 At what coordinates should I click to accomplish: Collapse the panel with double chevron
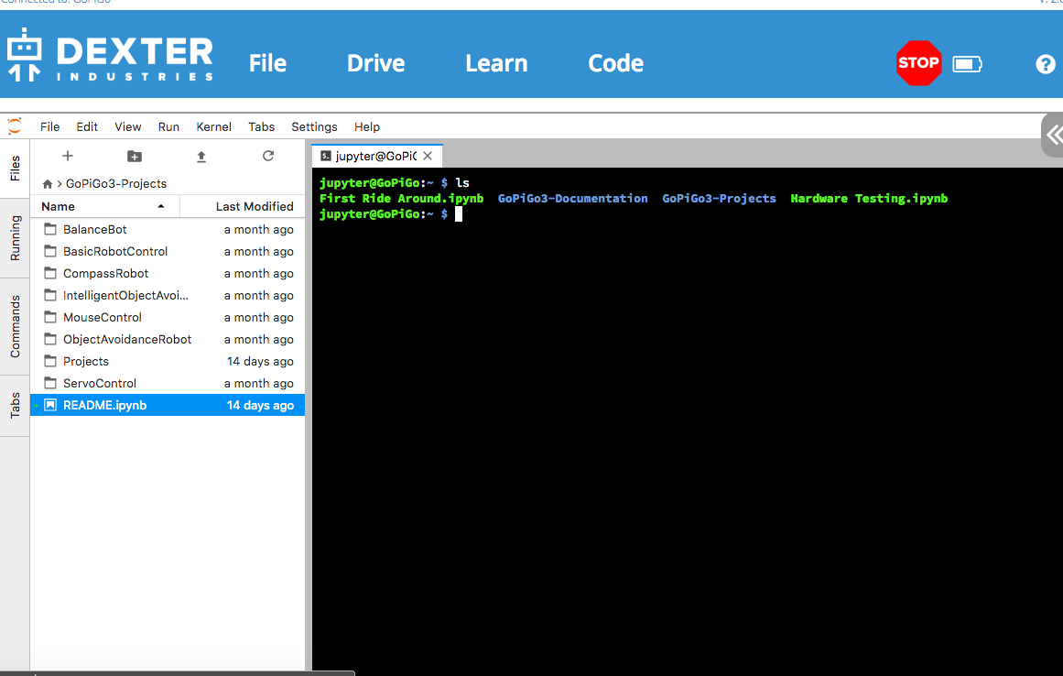[x=1054, y=135]
